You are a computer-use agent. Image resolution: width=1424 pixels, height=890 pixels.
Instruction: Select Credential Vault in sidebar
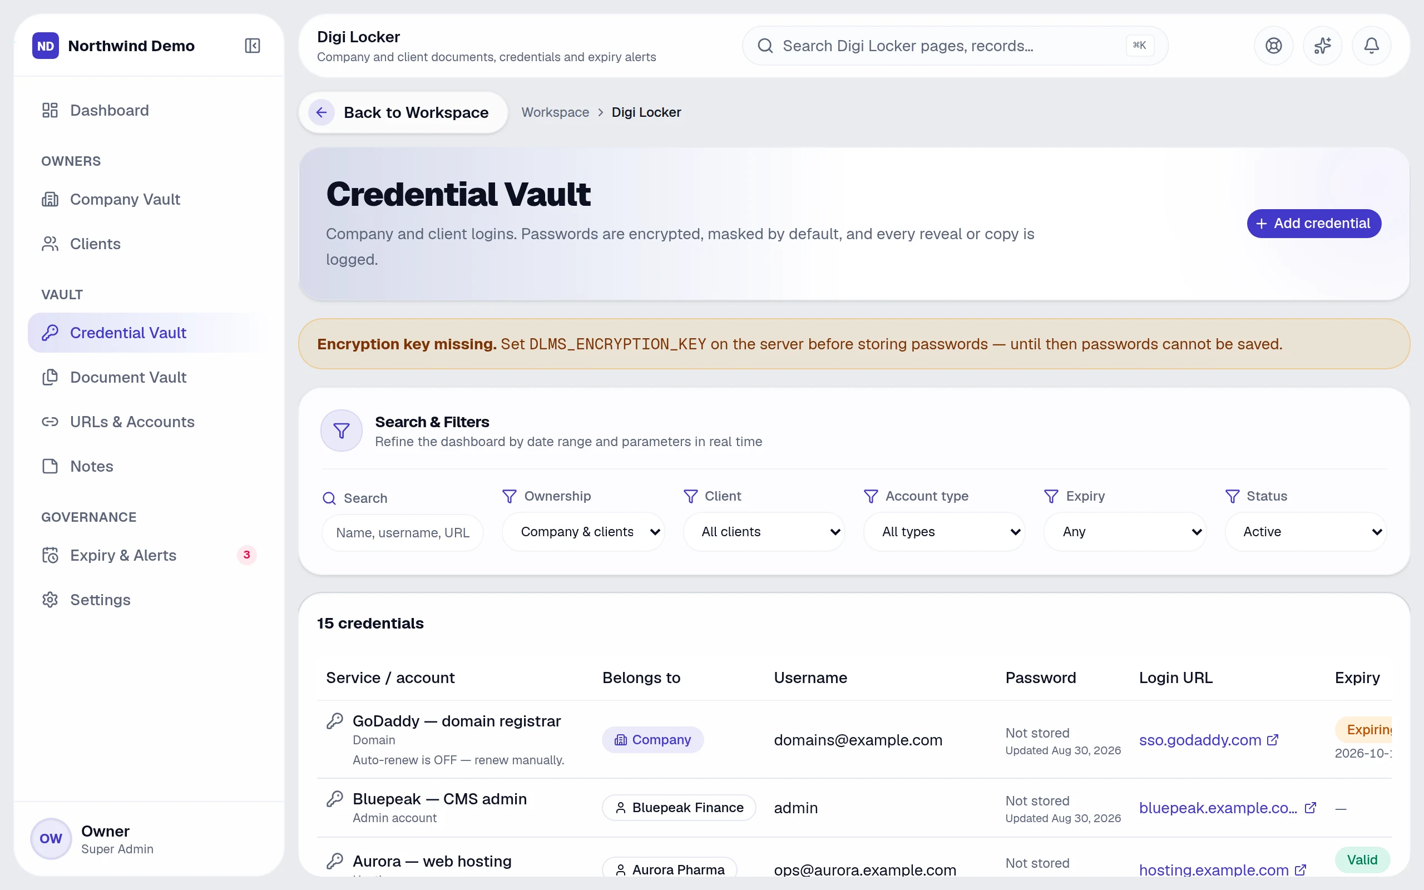149,333
